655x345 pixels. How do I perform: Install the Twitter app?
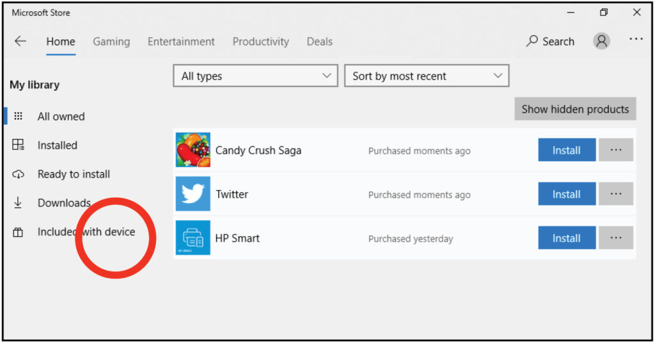point(567,193)
